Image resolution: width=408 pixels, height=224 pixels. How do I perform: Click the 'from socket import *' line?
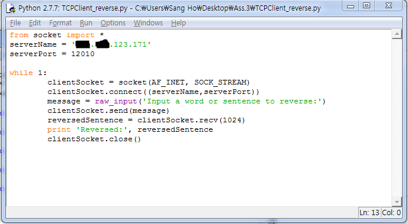pos(57,35)
